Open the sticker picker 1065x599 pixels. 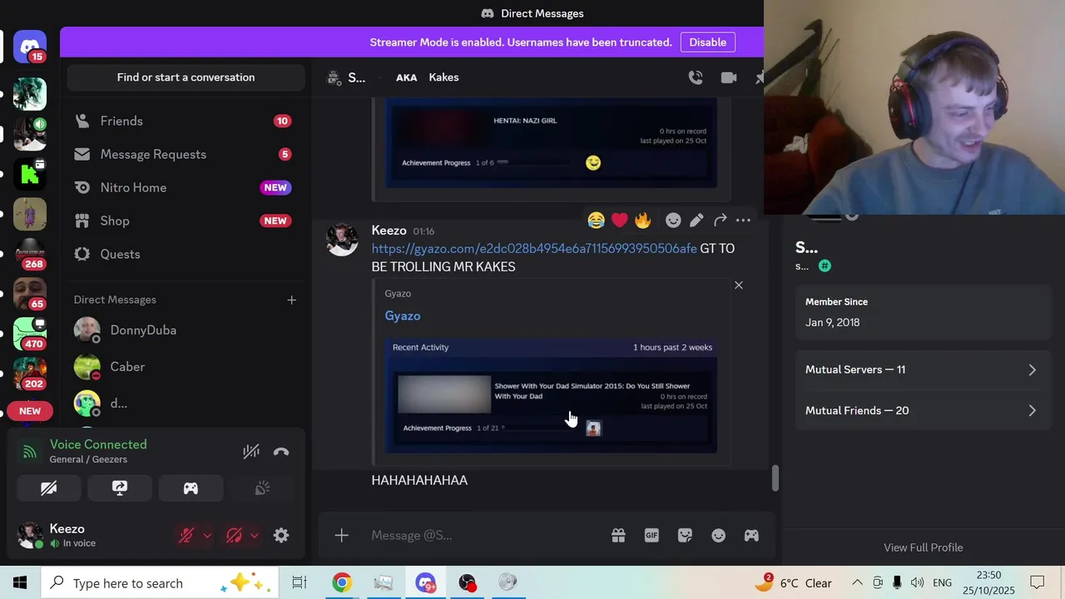[x=685, y=536]
